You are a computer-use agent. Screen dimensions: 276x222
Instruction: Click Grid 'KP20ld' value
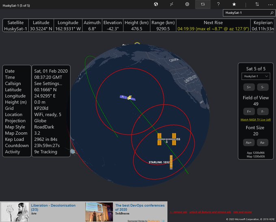(x=41, y=108)
